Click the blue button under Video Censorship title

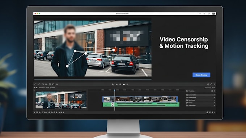(x=202, y=75)
